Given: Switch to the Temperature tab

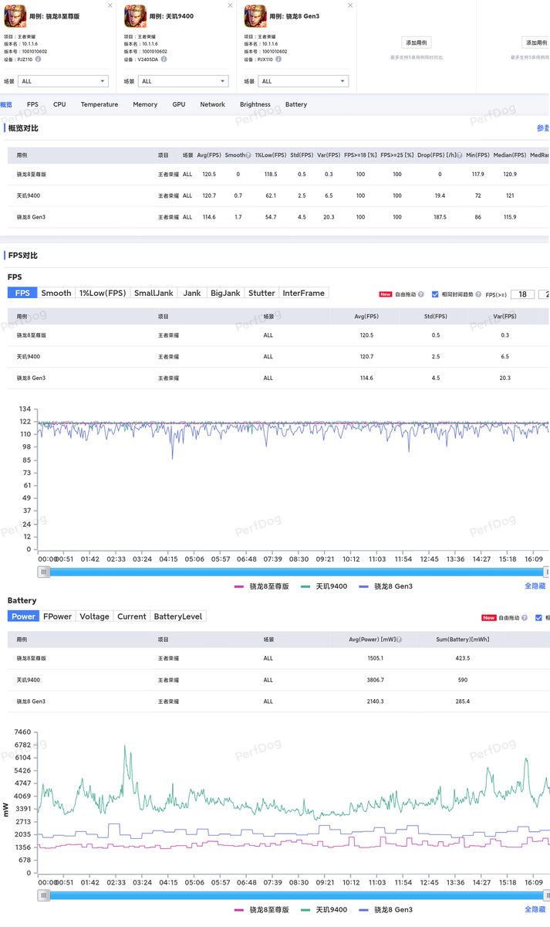Looking at the screenshot, I should 100,104.
